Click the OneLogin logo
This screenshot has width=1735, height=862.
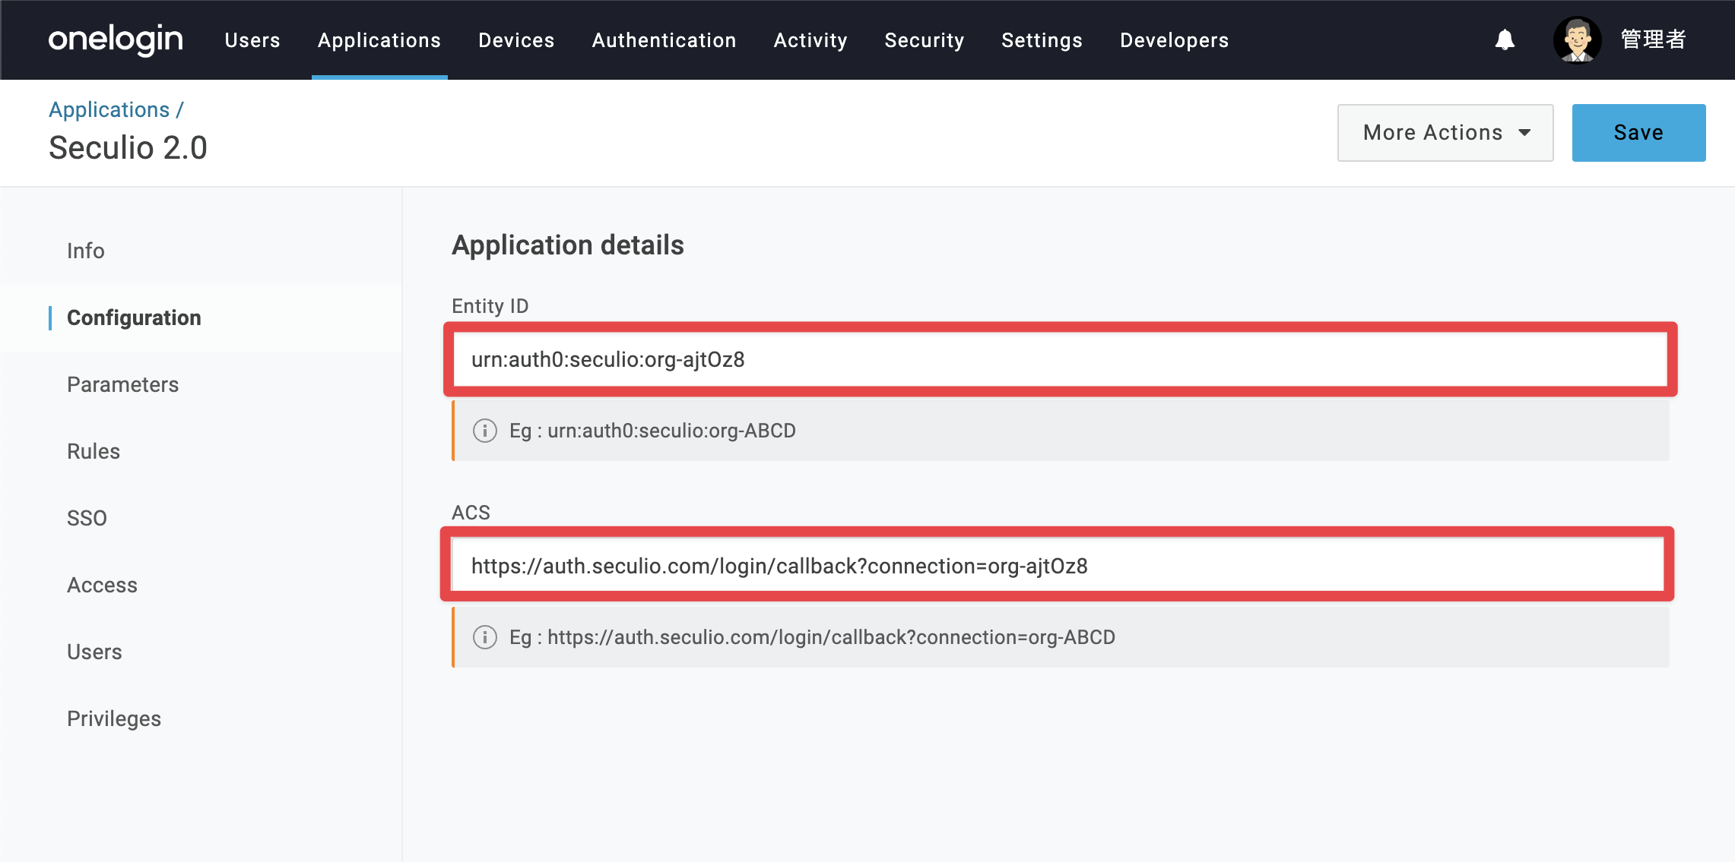116,39
